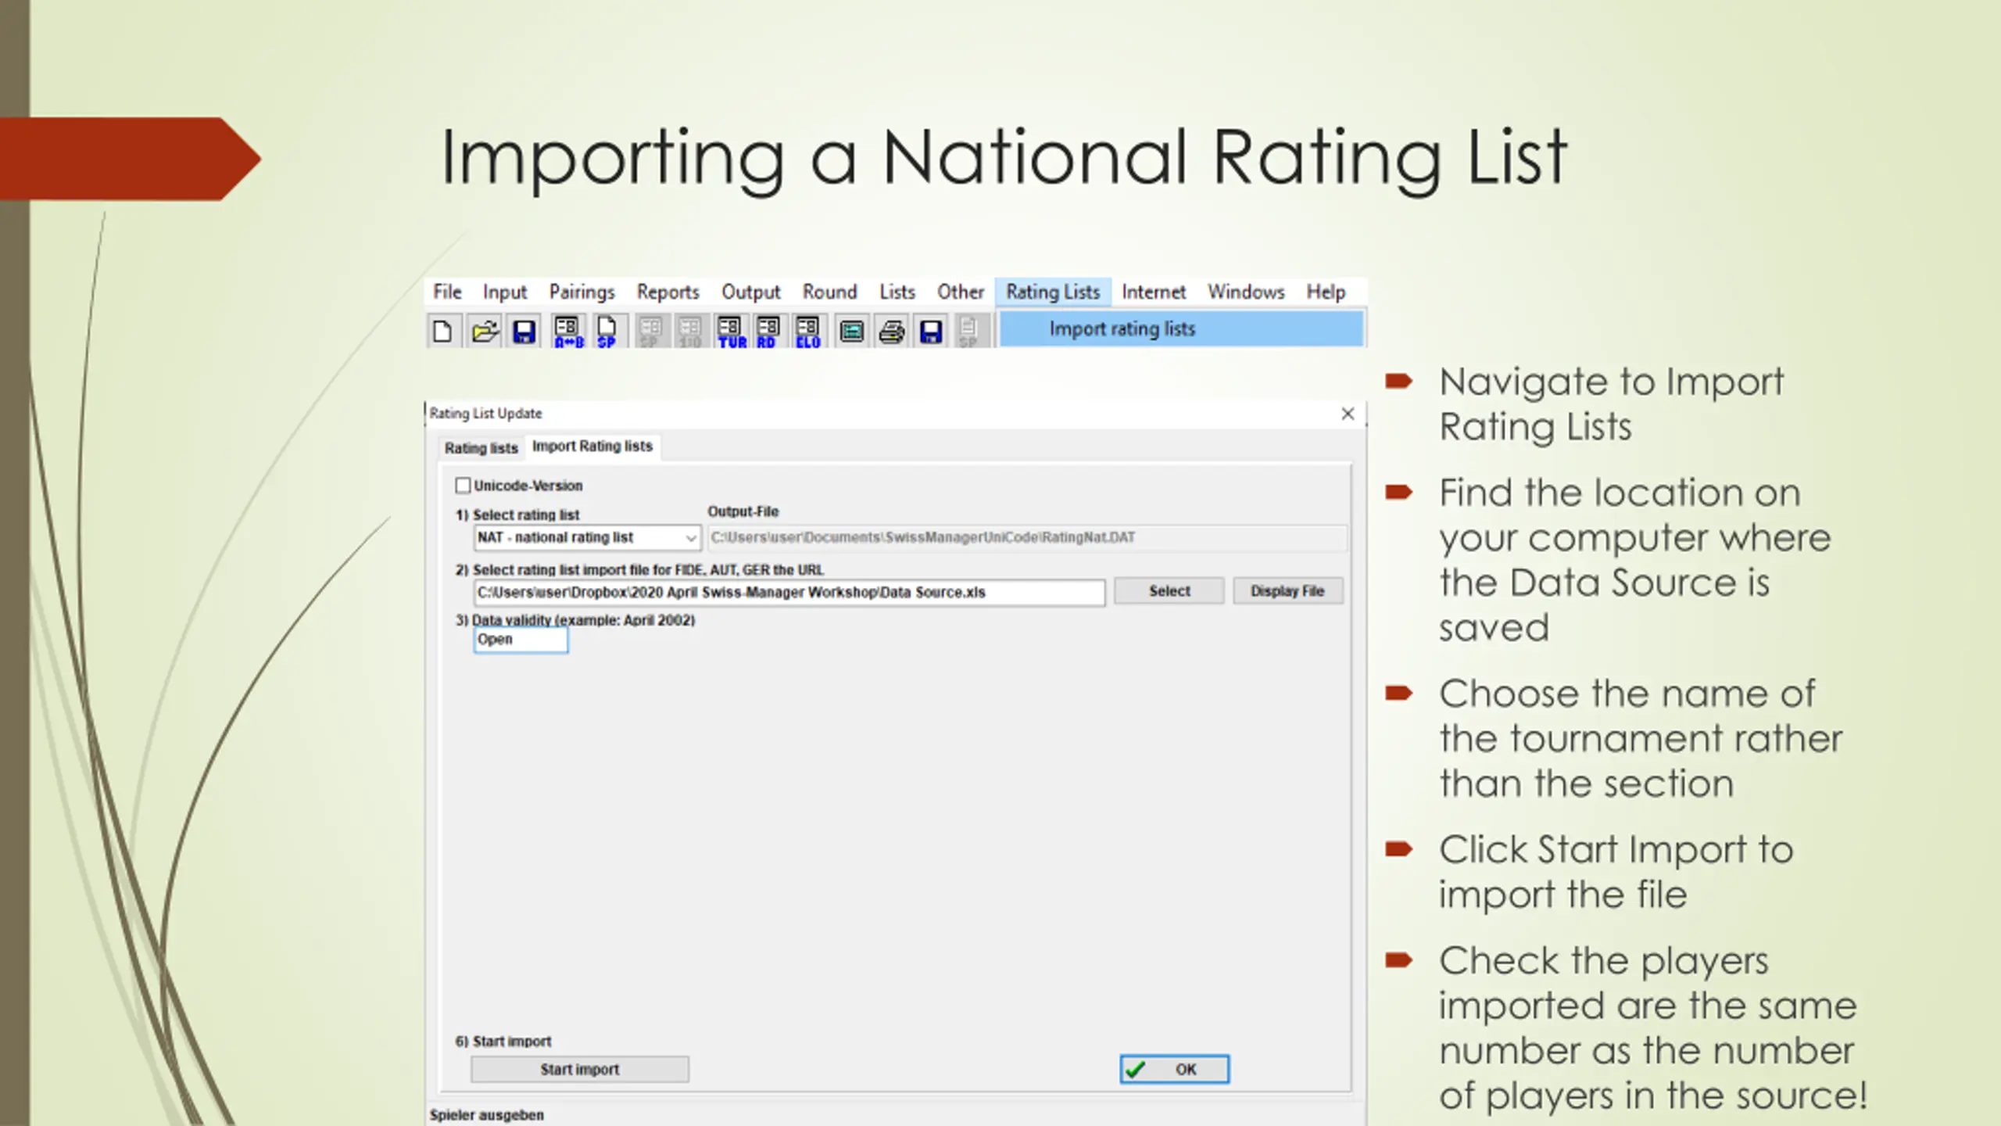The width and height of the screenshot is (2001, 1126).
Task: Confirm with the OK checkmark button
Action: point(1173,1069)
